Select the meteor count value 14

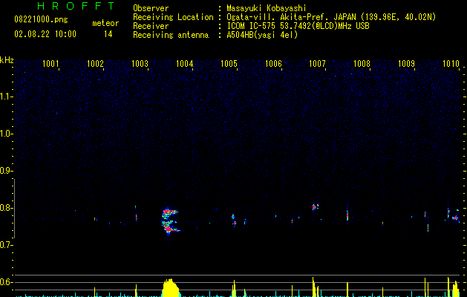[x=108, y=34]
